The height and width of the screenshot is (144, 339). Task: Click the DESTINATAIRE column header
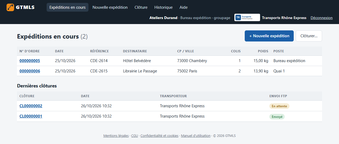135,51
